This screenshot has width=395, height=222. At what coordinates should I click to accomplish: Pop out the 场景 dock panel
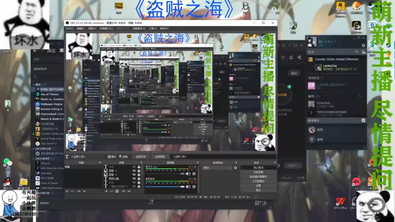[x=100, y=163]
